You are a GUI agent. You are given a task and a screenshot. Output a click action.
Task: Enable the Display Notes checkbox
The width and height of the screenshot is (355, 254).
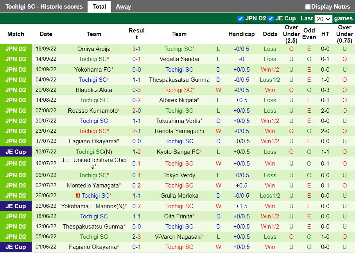pos(308,6)
